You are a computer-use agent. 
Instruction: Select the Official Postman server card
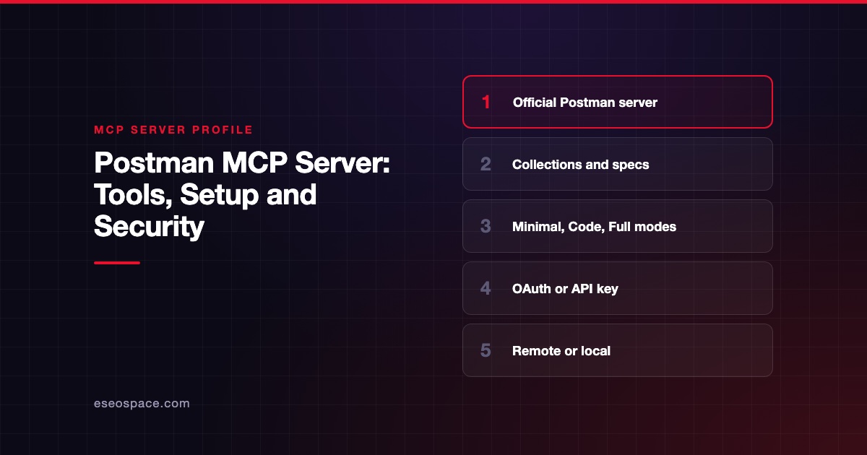[618, 102]
